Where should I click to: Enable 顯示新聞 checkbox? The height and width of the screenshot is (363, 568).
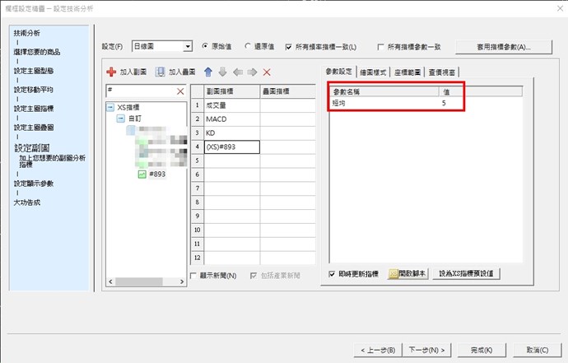pos(193,275)
